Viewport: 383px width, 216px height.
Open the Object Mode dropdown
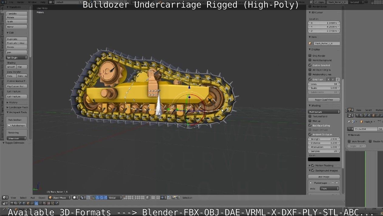tap(60, 197)
